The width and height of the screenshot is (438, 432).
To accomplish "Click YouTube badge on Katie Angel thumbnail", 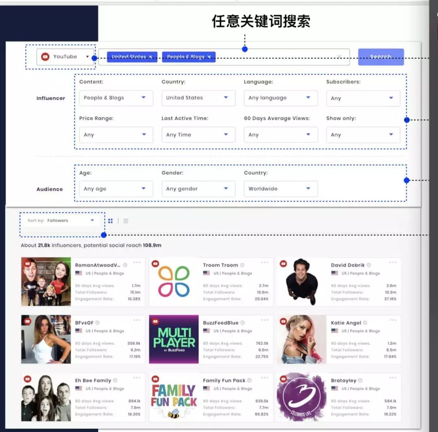I will 283,321.
